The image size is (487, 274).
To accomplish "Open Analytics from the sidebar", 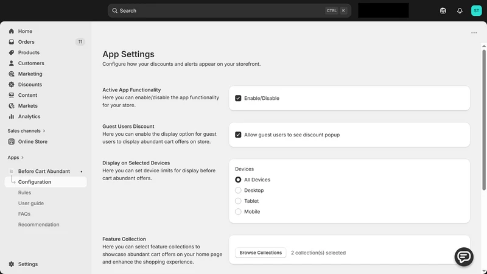I will click(x=29, y=116).
